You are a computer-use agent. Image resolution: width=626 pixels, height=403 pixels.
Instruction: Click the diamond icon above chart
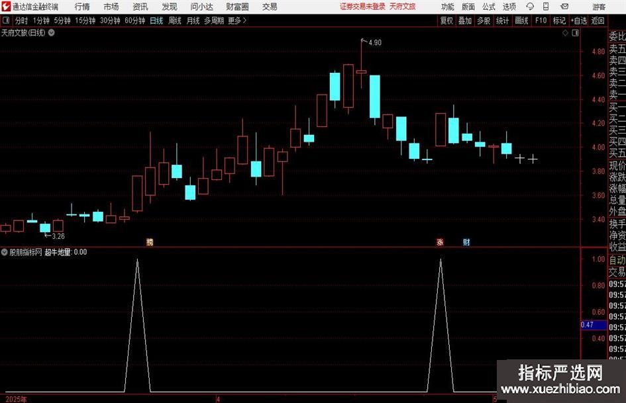(565, 33)
